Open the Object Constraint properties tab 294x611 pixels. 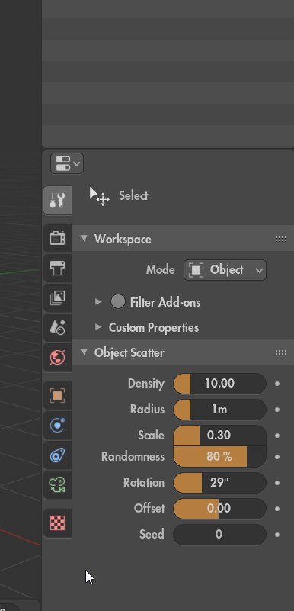coord(58,455)
